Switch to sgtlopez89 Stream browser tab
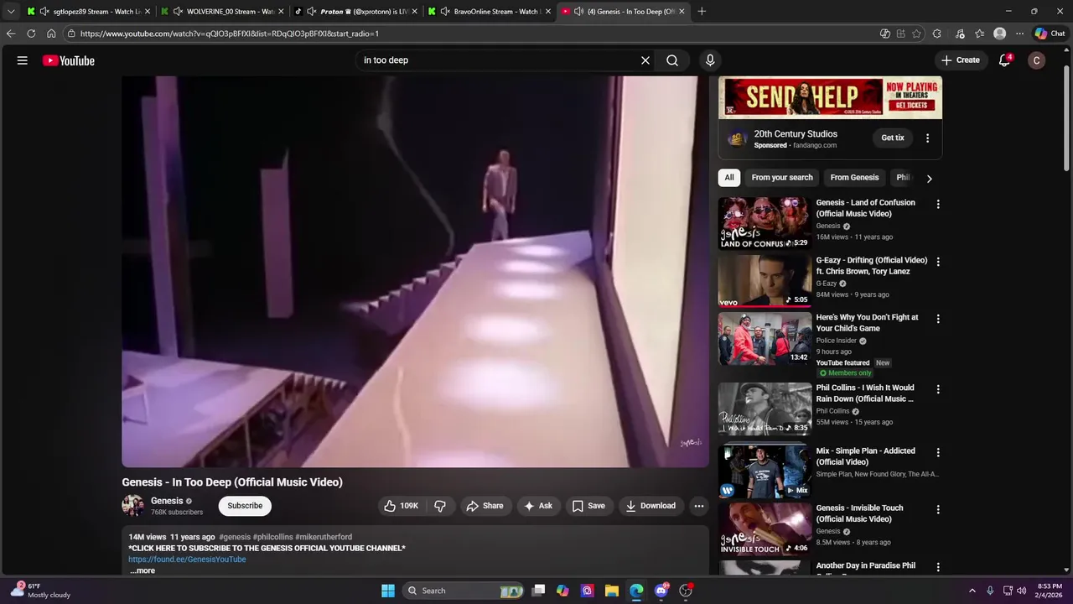 point(89,12)
